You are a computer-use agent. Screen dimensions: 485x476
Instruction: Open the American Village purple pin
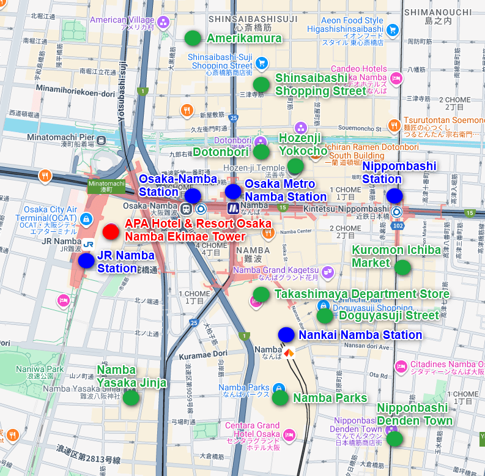[x=163, y=23]
